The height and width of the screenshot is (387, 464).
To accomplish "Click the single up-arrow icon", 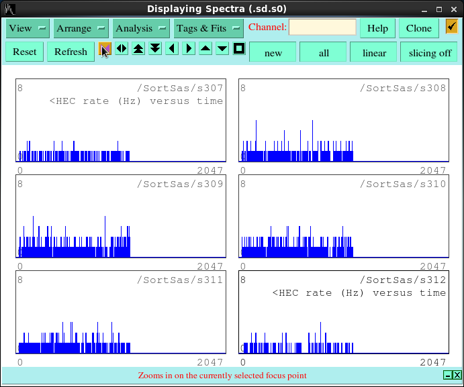I will tap(205, 48).
